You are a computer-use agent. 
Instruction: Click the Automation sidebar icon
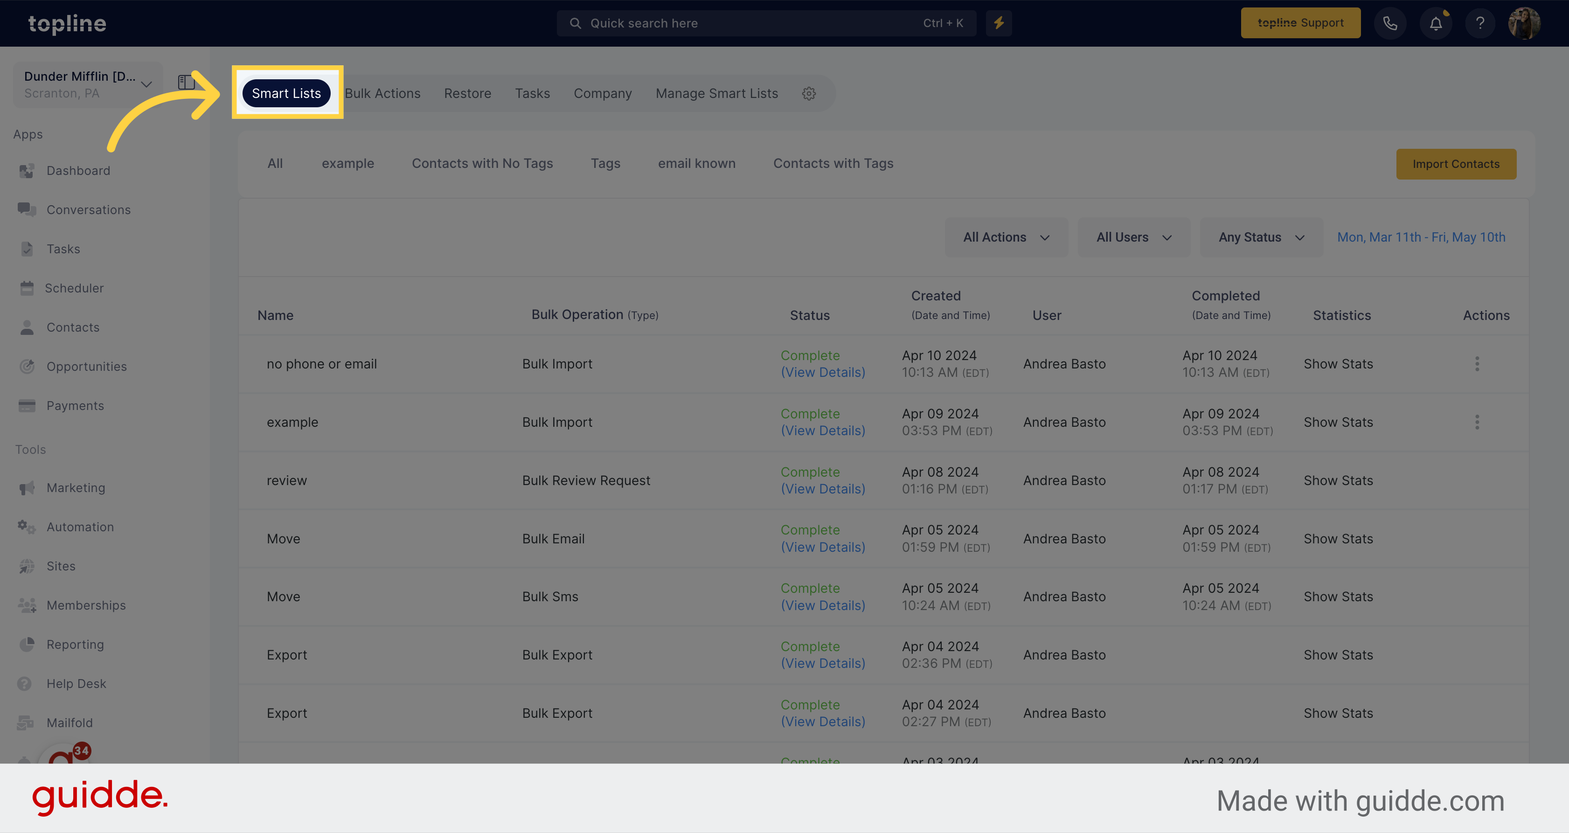pyautogui.click(x=27, y=526)
